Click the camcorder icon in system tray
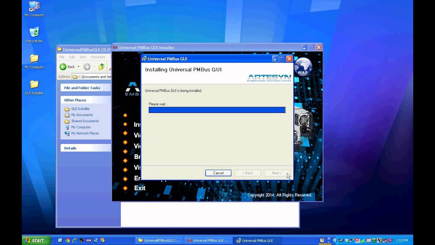 pyautogui.click(x=341, y=240)
